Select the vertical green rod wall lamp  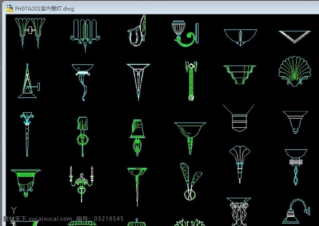click(191, 81)
